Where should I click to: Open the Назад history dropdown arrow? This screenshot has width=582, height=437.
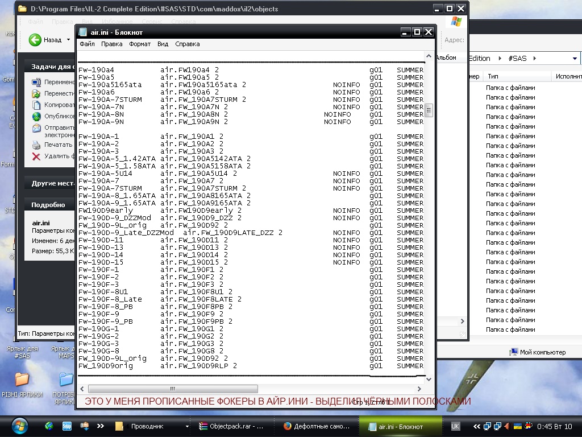(x=68, y=40)
